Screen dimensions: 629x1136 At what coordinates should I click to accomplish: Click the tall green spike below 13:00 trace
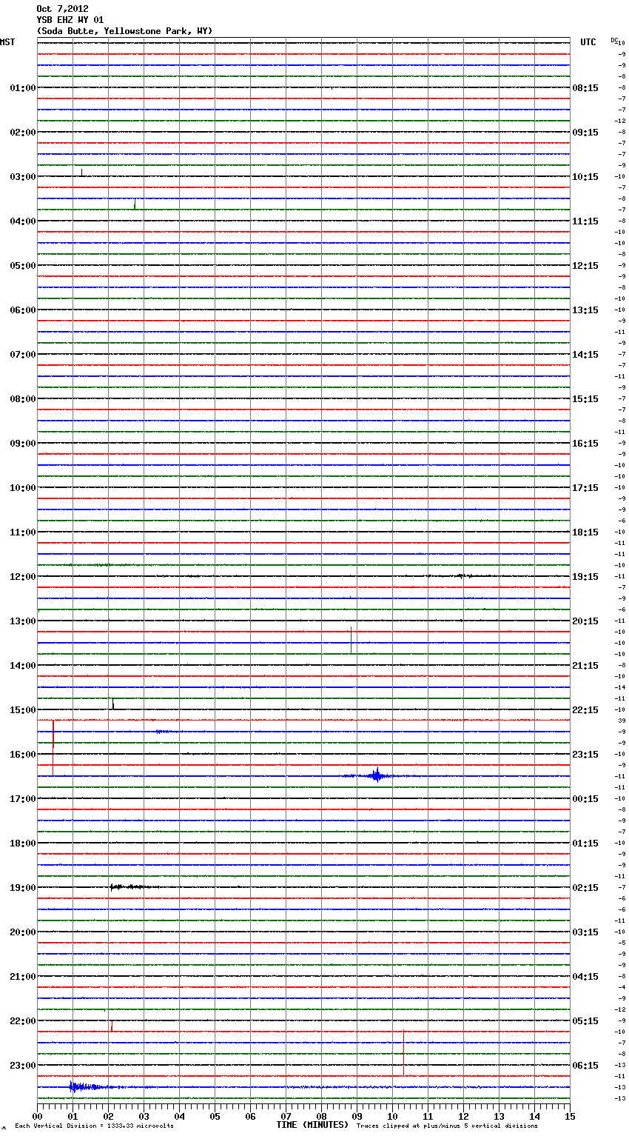(351, 640)
